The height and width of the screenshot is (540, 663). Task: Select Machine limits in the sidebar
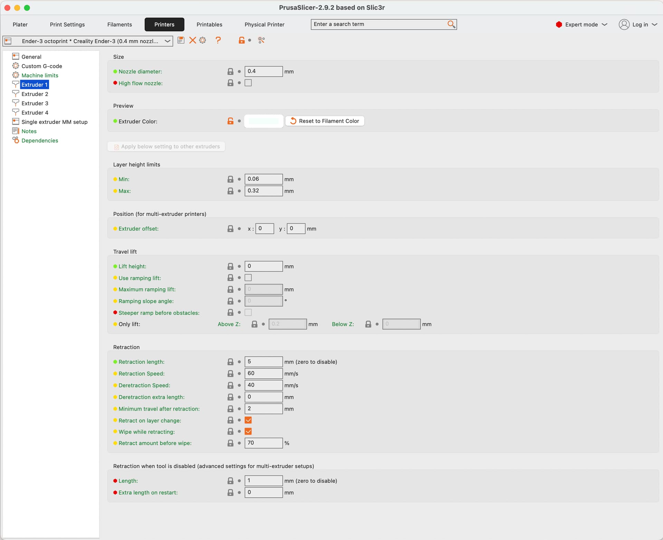(x=40, y=75)
